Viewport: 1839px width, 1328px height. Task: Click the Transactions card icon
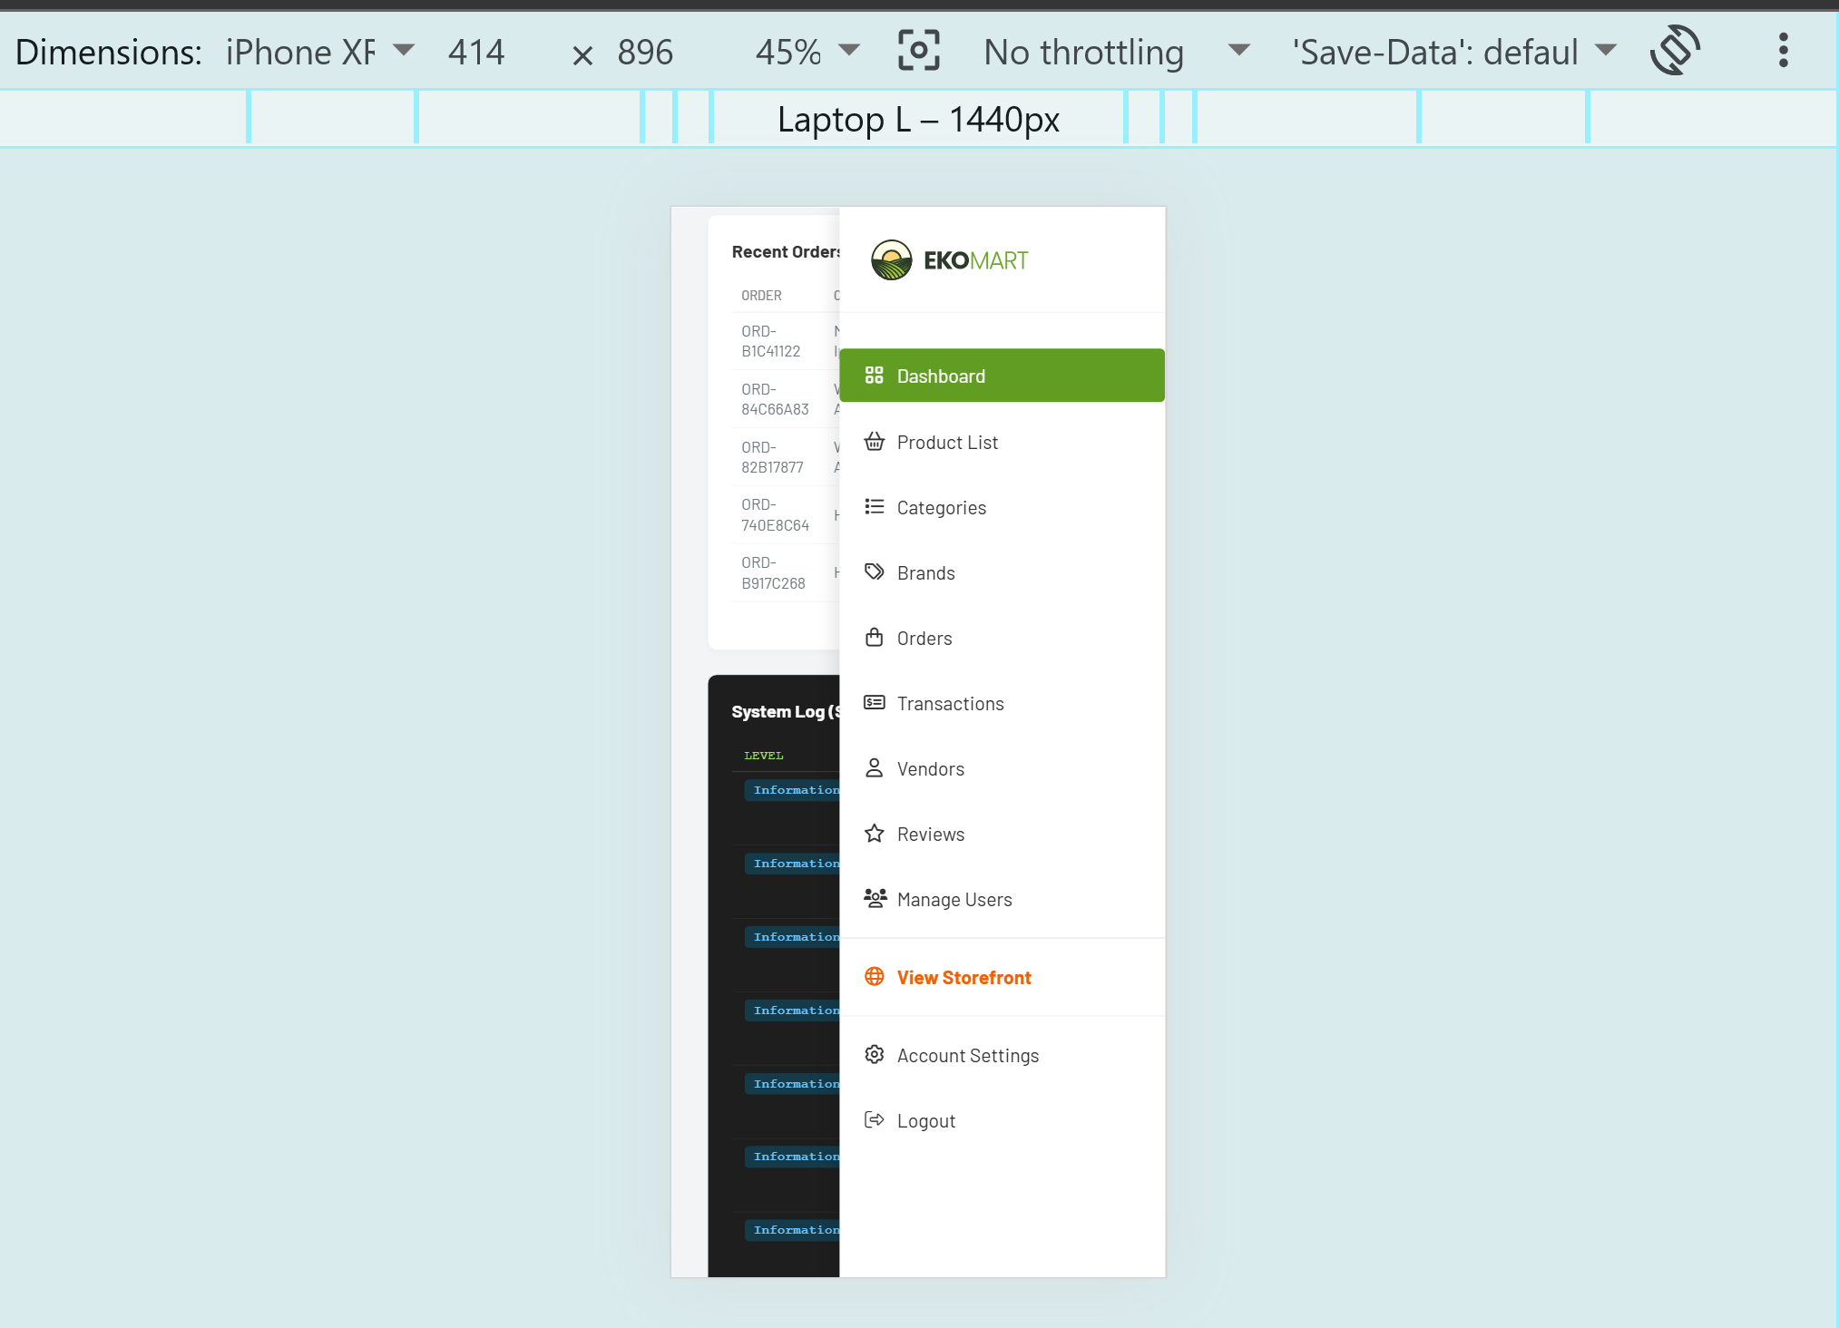tap(874, 703)
